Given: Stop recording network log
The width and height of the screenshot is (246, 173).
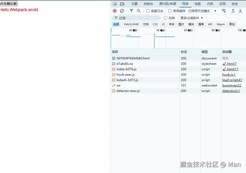Looking at the screenshot, I should click(115, 11).
